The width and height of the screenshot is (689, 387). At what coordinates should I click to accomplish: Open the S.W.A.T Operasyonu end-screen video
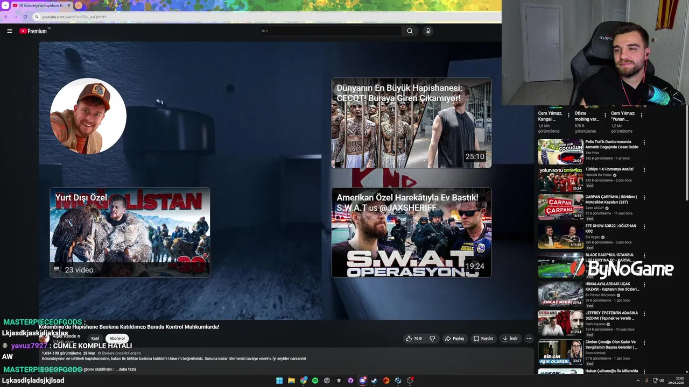(411, 232)
